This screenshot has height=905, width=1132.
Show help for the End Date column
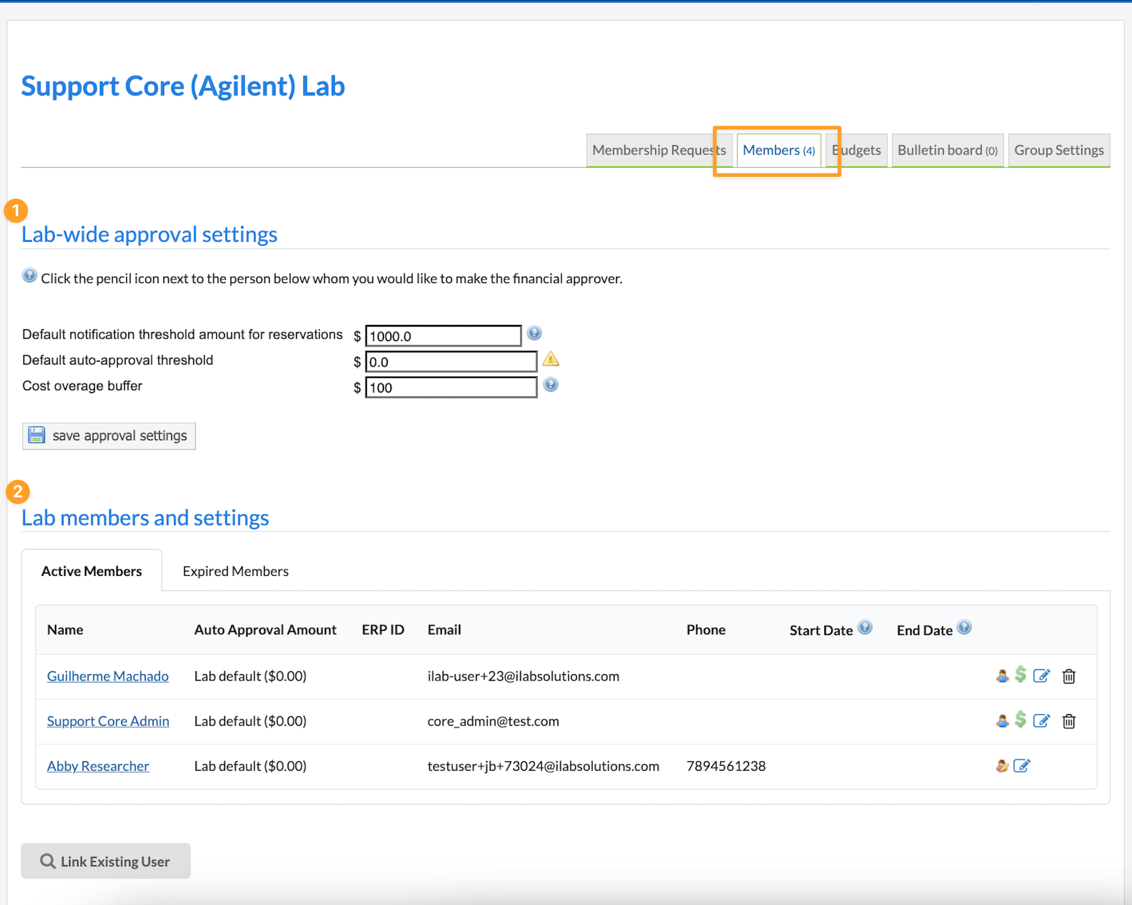pos(964,628)
